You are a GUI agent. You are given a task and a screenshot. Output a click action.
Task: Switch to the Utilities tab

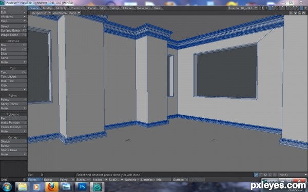tap(128, 8)
